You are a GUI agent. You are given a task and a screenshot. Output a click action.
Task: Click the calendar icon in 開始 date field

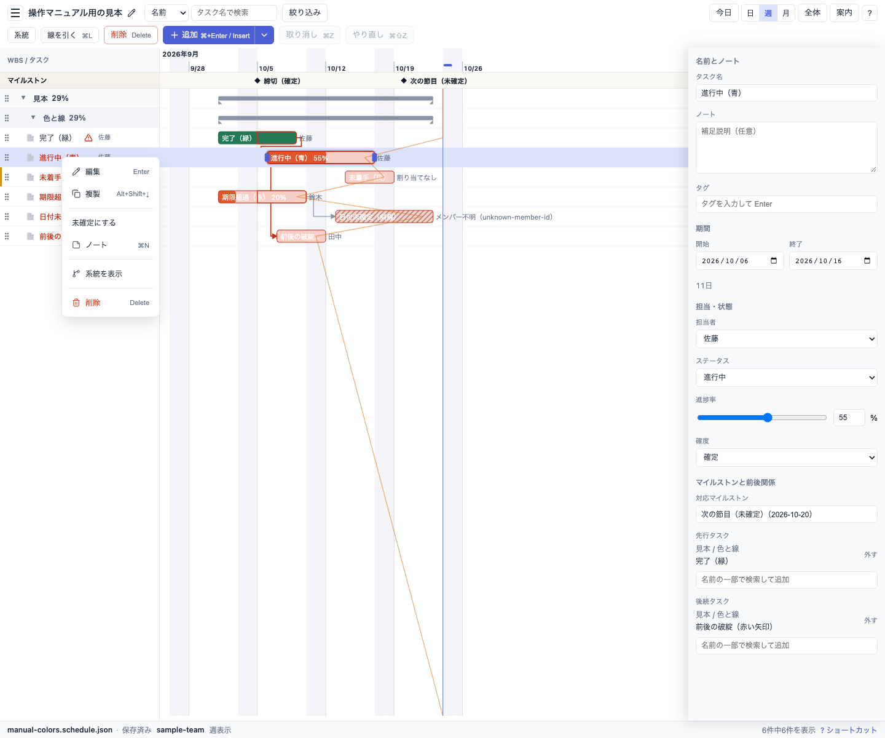(774, 261)
